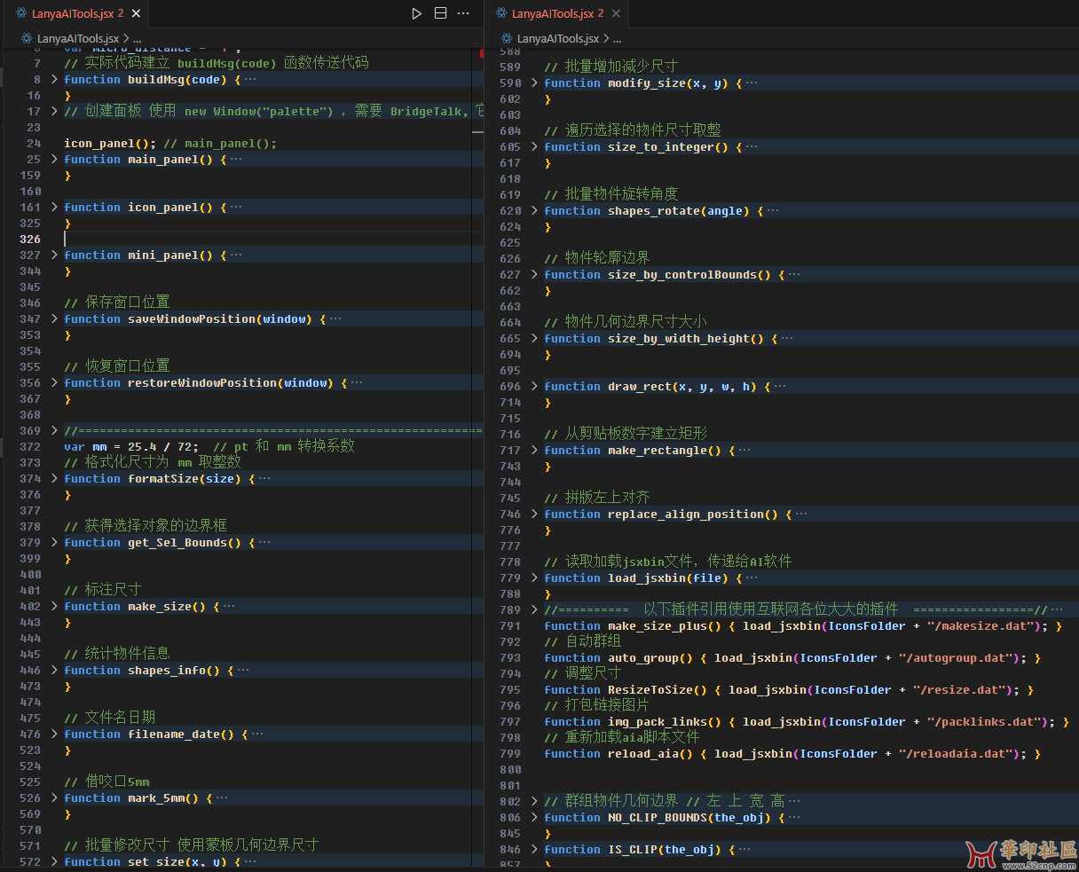Click the "/reloadaia.dat" string

954,754
